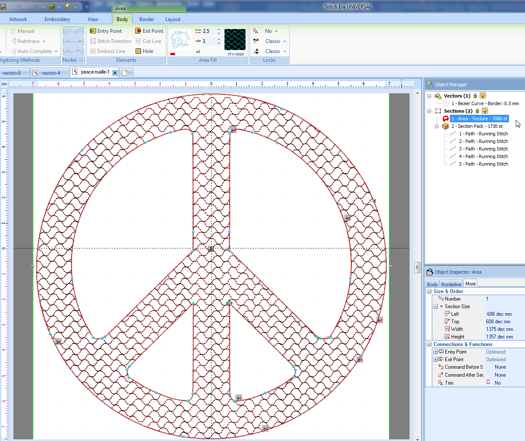Switch to the Border ribbon tab
This screenshot has height=441, width=525.
[146, 19]
